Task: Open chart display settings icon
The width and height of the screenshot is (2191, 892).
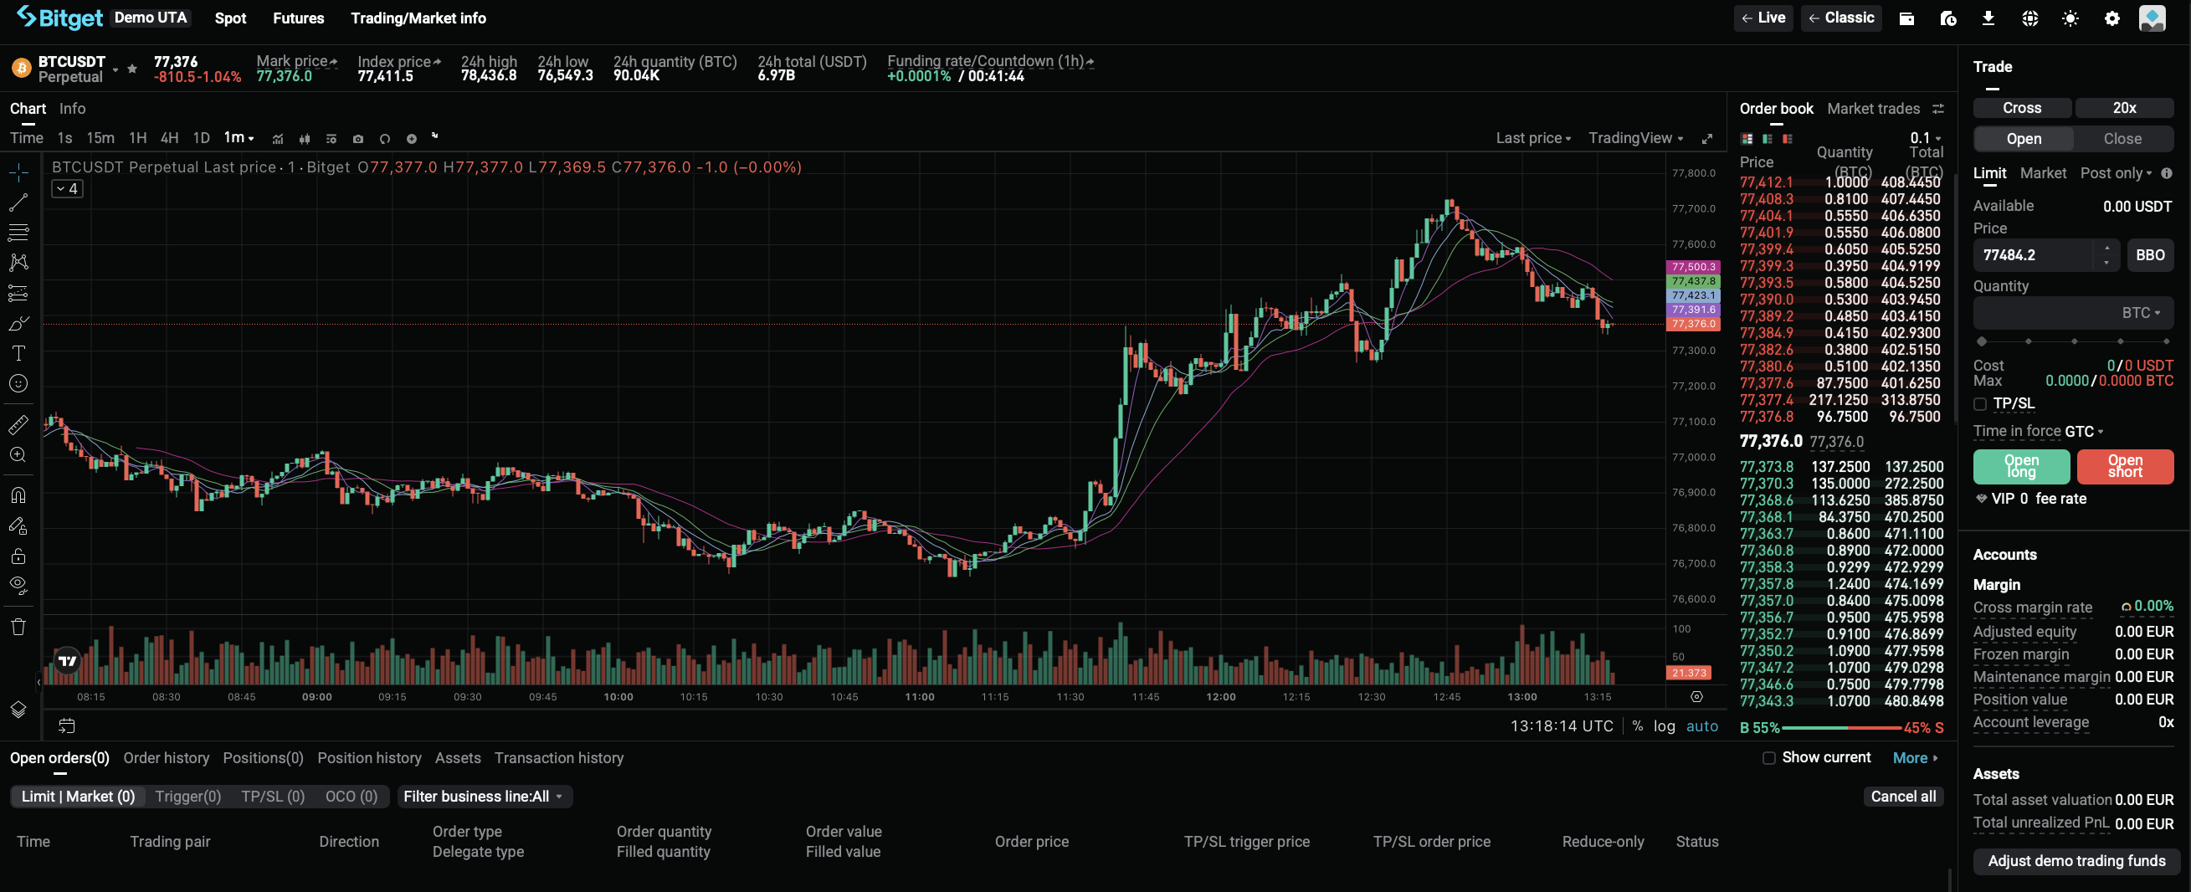Action: tap(331, 139)
